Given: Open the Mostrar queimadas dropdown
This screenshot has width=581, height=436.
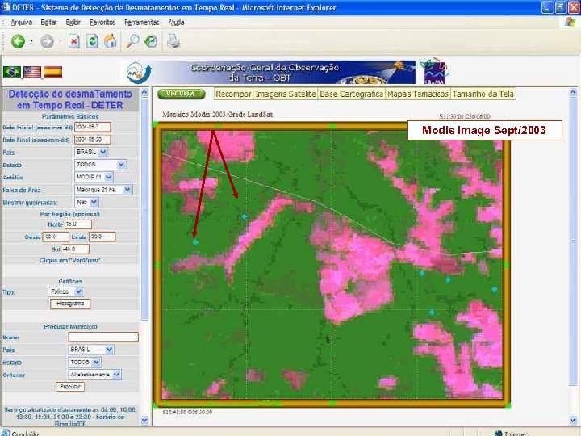Looking at the screenshot, I should (x=86, y=203).
